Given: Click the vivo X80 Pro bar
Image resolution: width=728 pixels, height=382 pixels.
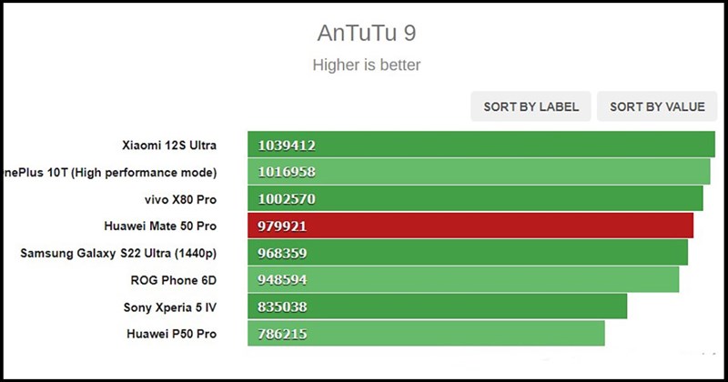Looking at the screenshot, I should (475, 198).
